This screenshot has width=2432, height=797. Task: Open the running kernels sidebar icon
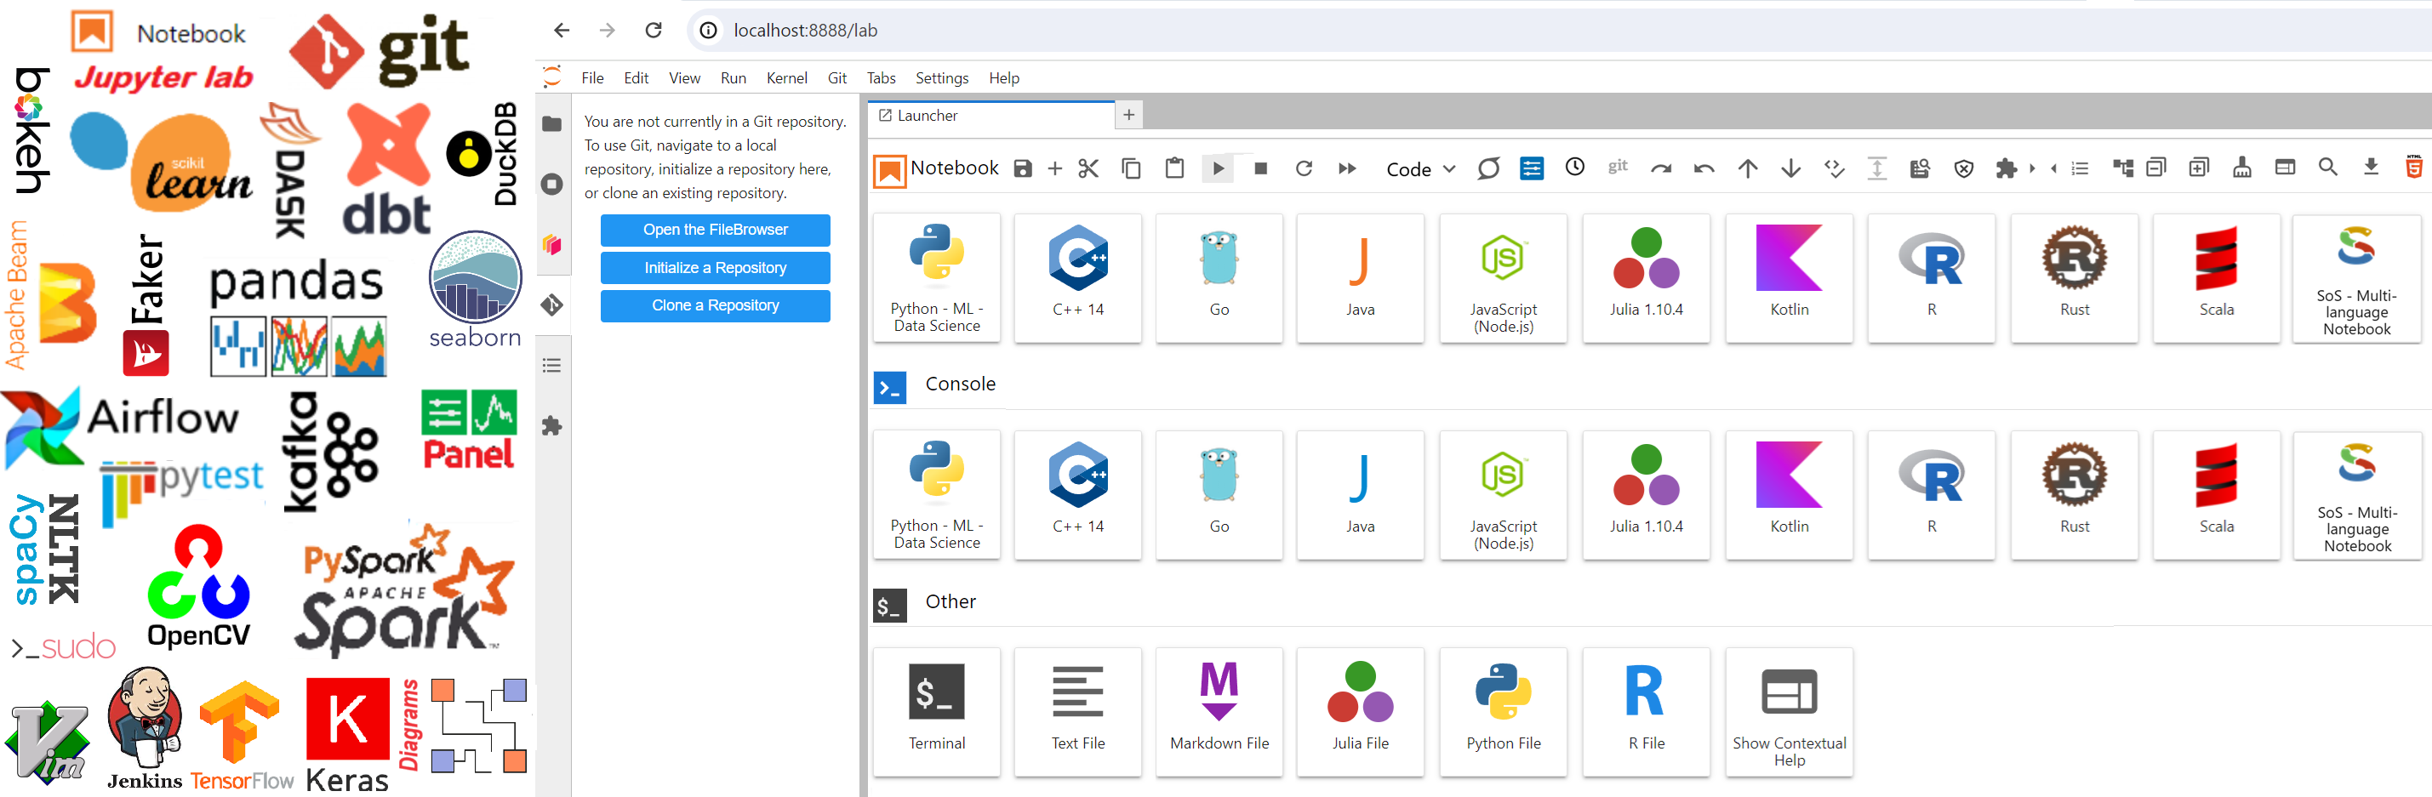(552, 184)
